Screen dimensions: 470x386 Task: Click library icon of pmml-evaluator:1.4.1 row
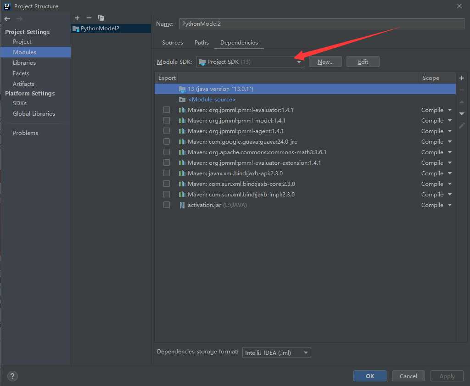[182, 110]
